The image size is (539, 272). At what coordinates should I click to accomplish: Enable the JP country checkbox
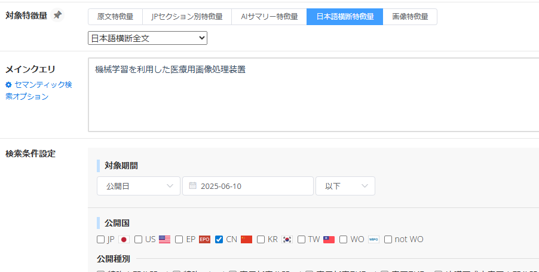click(101, 239)
